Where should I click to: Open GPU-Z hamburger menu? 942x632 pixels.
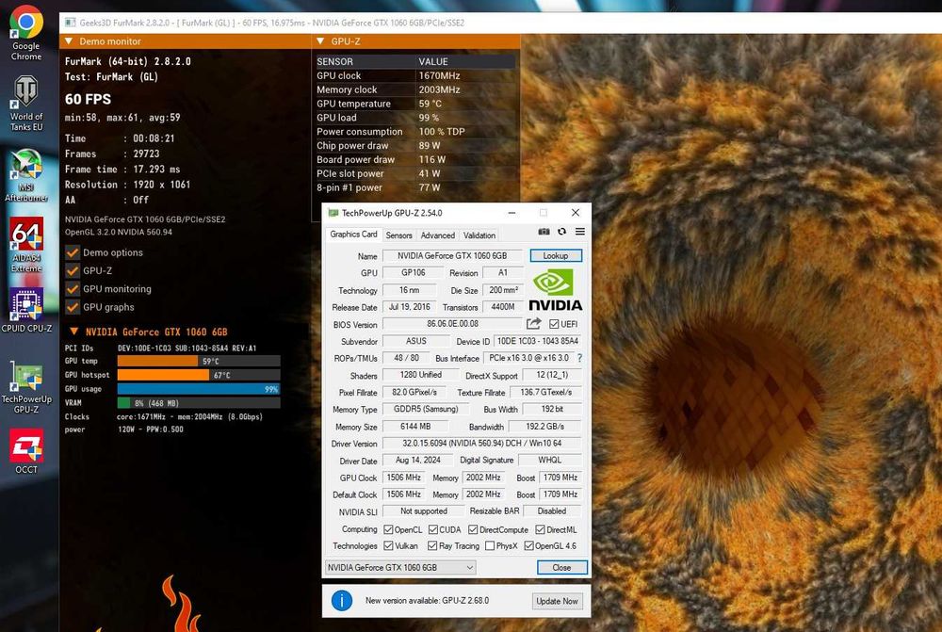[579, 232]
